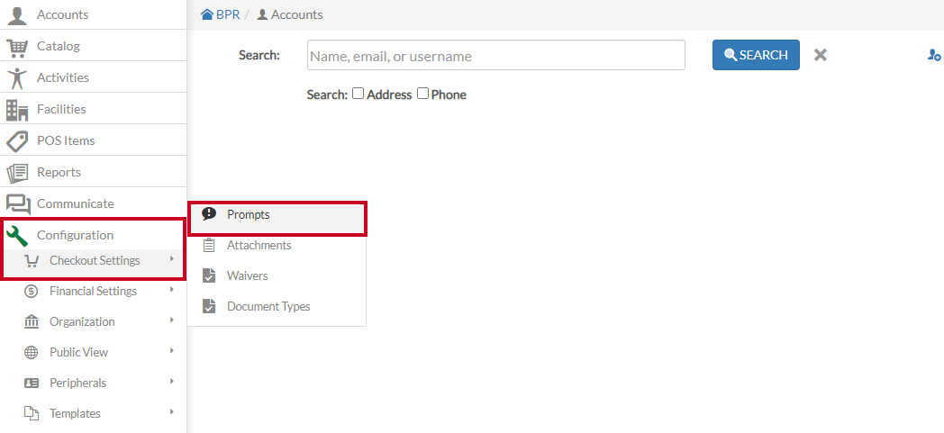Select Financial Settings in Configuration menu
Viewport: 944px width, 433px height.
[x=94, y=291]
